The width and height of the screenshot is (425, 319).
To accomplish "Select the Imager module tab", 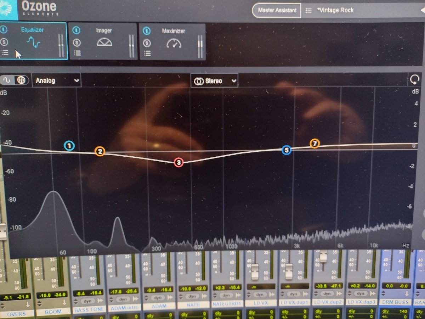I will [103, 41].
